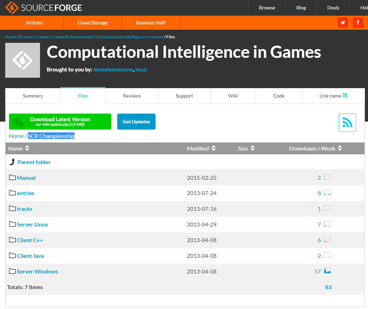368x309 pixels.
Task: Open the lanzi author profile link
Action: click(x=141, y=70)
